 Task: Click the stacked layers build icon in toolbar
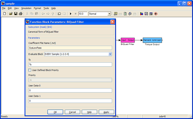click(130, 14)
